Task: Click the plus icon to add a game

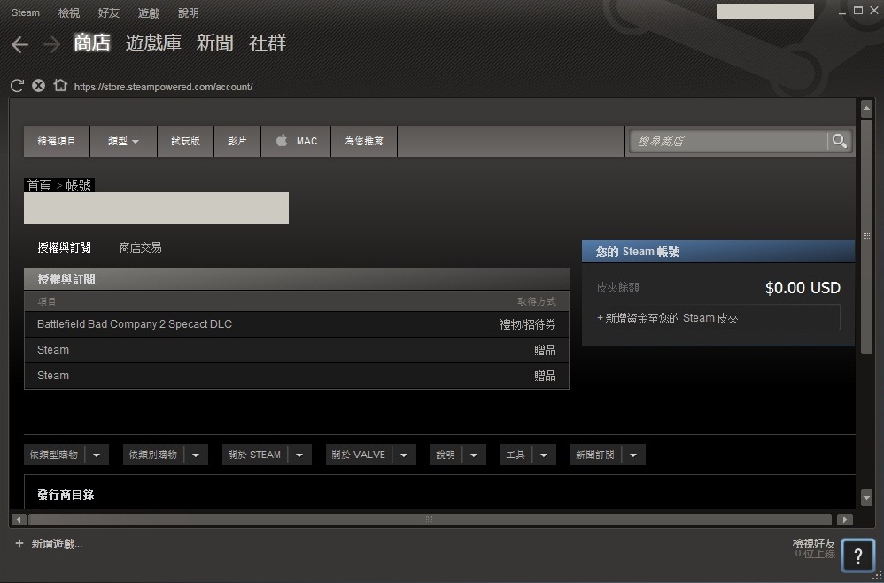Action: pos(19,543)
